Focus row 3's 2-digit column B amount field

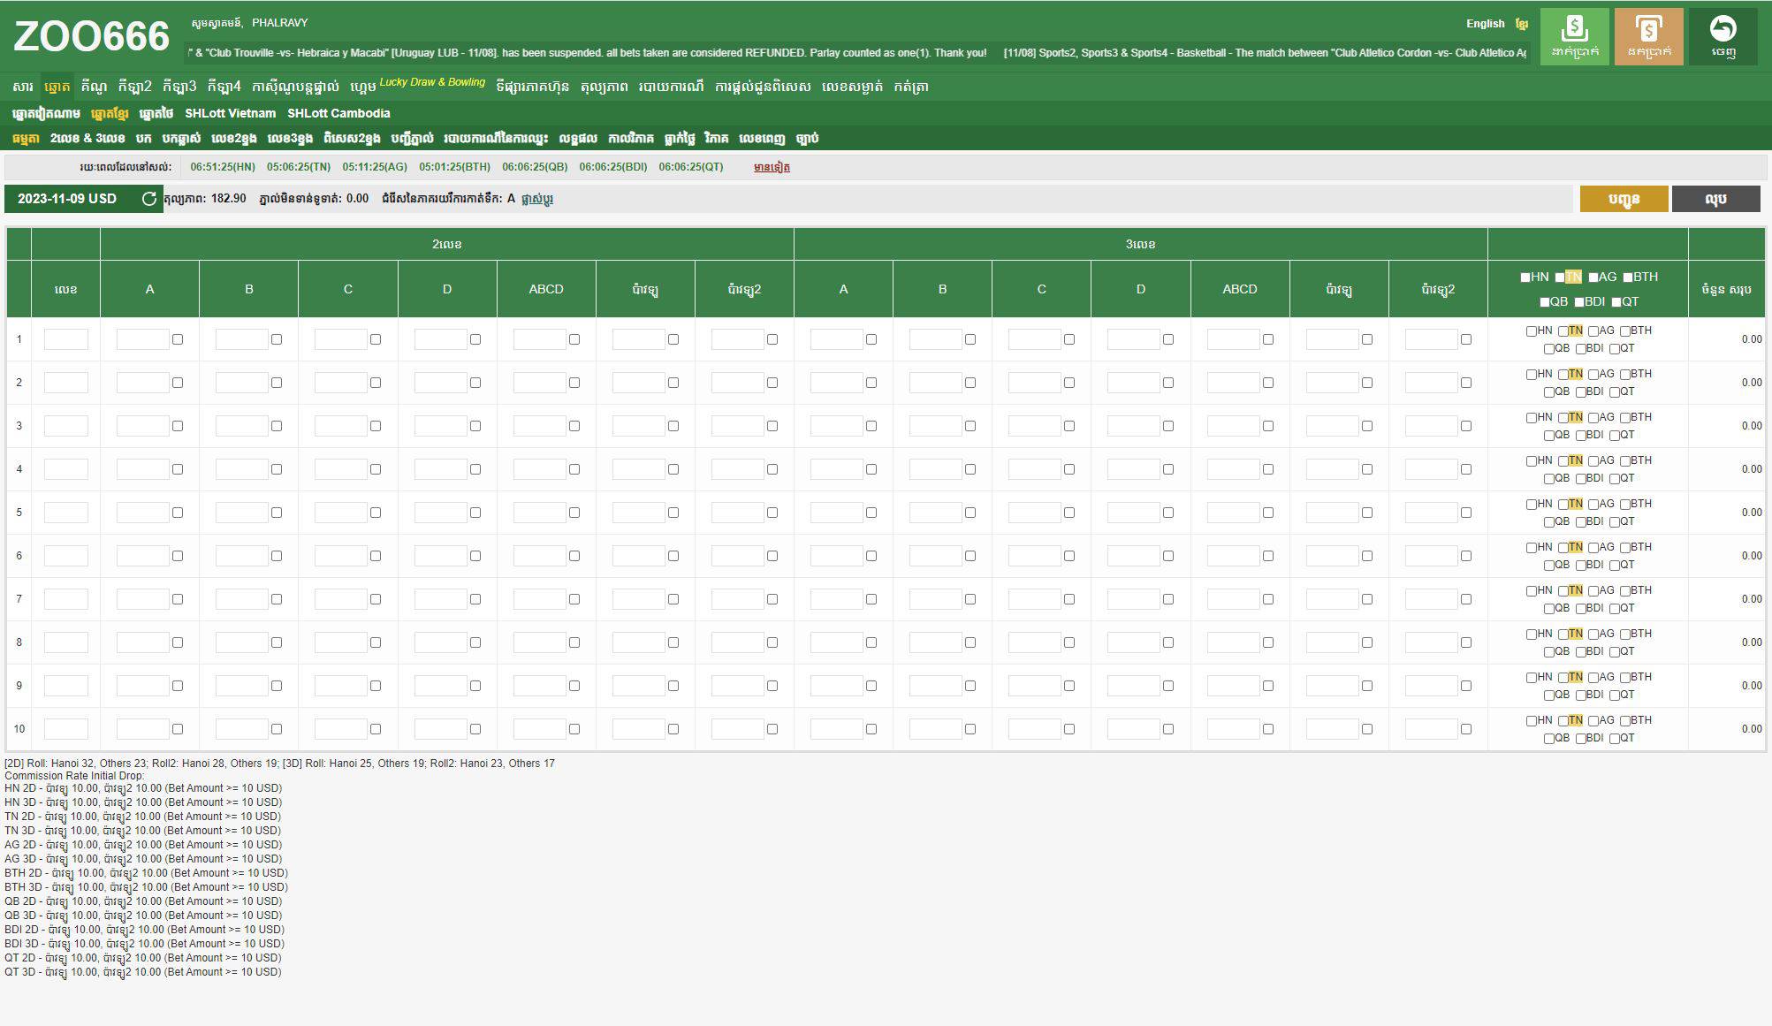(242, 426)
